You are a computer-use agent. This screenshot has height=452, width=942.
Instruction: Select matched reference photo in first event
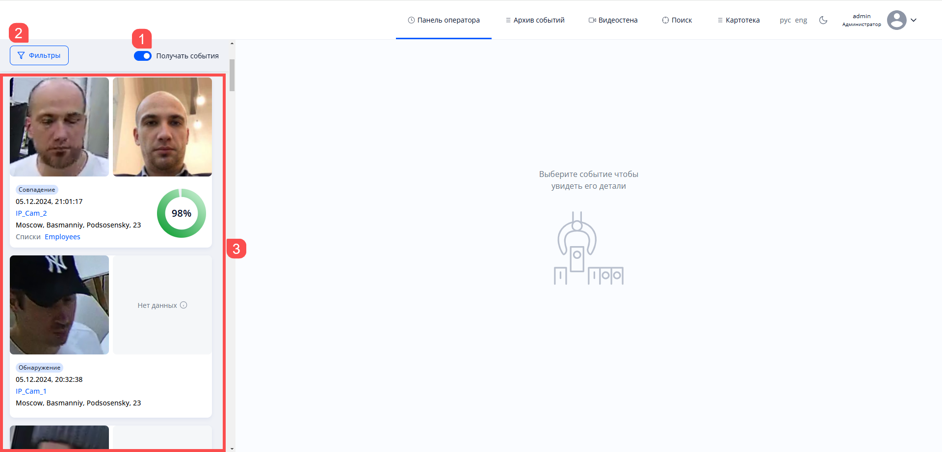coord(162,127)
